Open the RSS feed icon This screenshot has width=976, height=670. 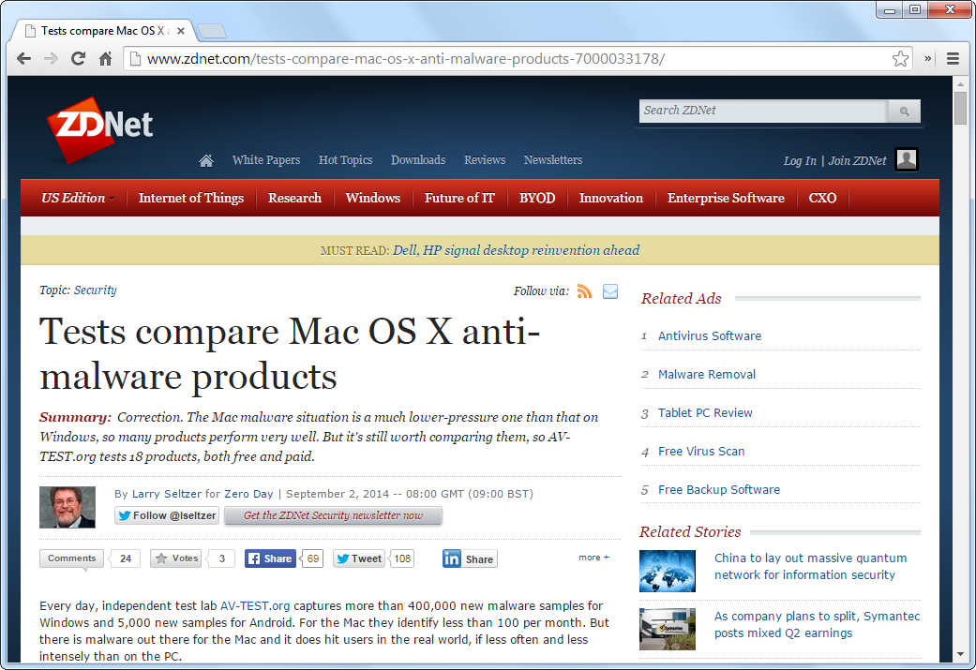[584, 291]
